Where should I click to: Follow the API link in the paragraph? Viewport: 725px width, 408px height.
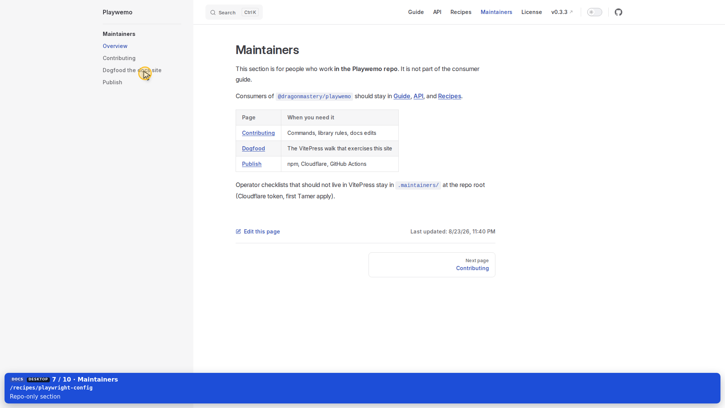[418, 96]
